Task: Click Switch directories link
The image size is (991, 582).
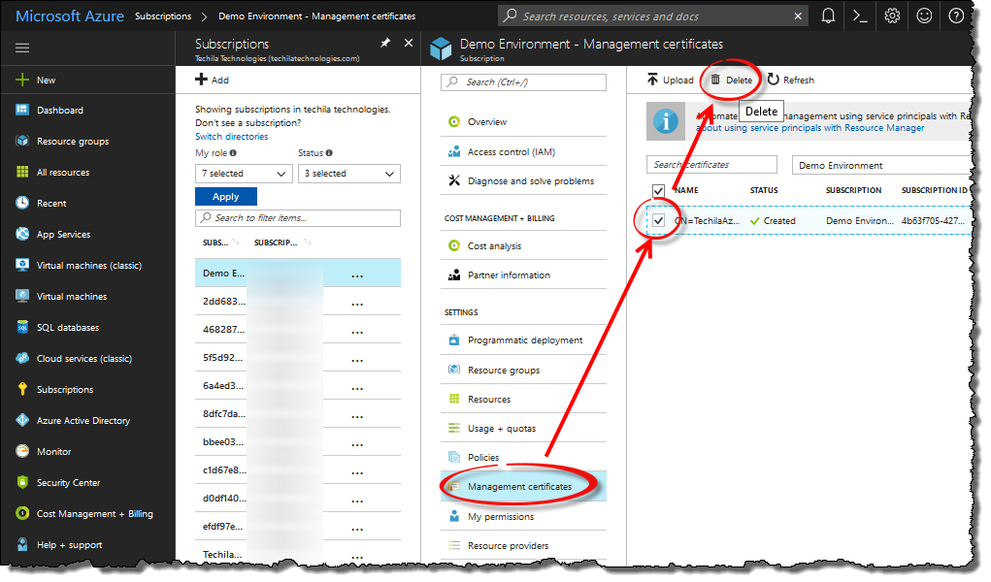Action: pos(231,137)
